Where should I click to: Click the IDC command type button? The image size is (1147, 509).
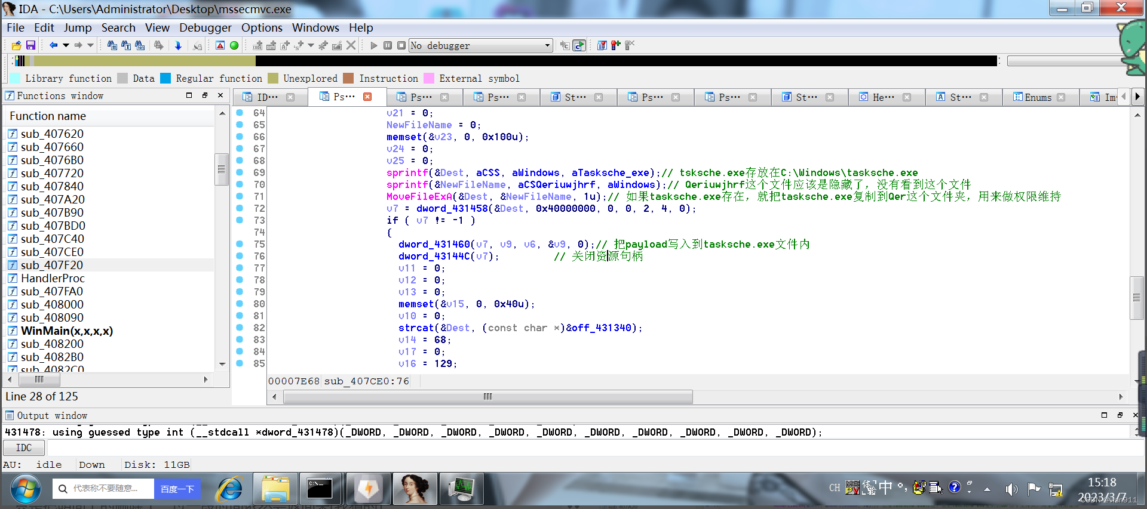click(23, 448)
